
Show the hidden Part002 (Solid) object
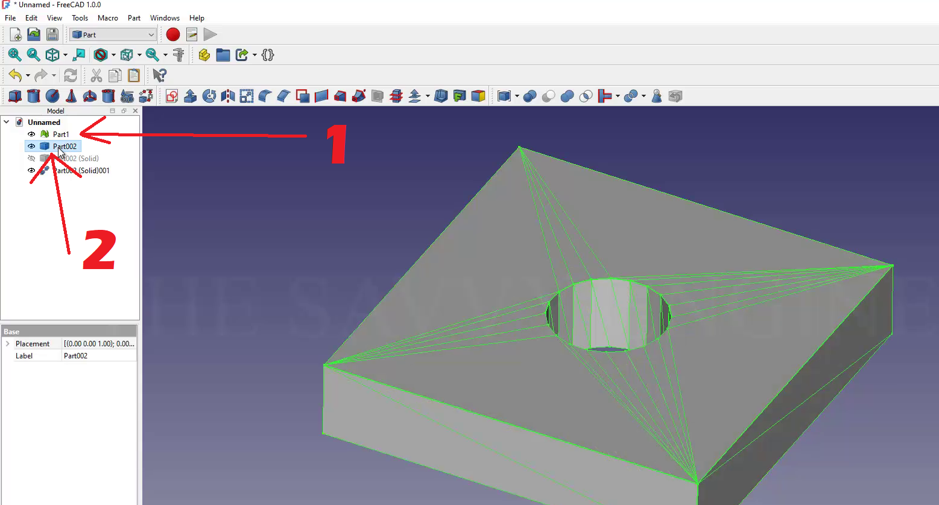pos(31,158)
